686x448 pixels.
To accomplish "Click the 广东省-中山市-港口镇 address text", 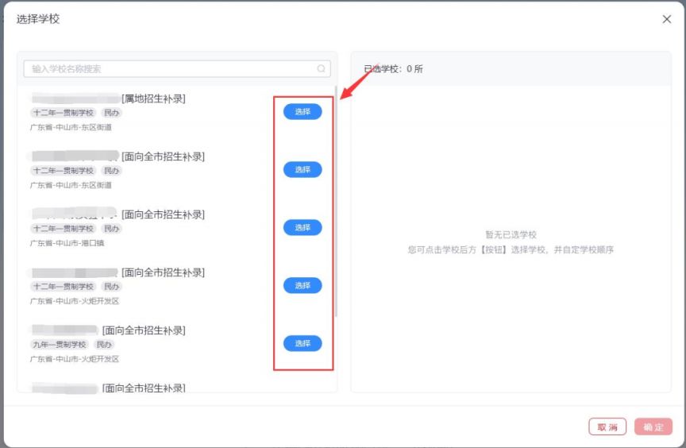I will point(67,243).
